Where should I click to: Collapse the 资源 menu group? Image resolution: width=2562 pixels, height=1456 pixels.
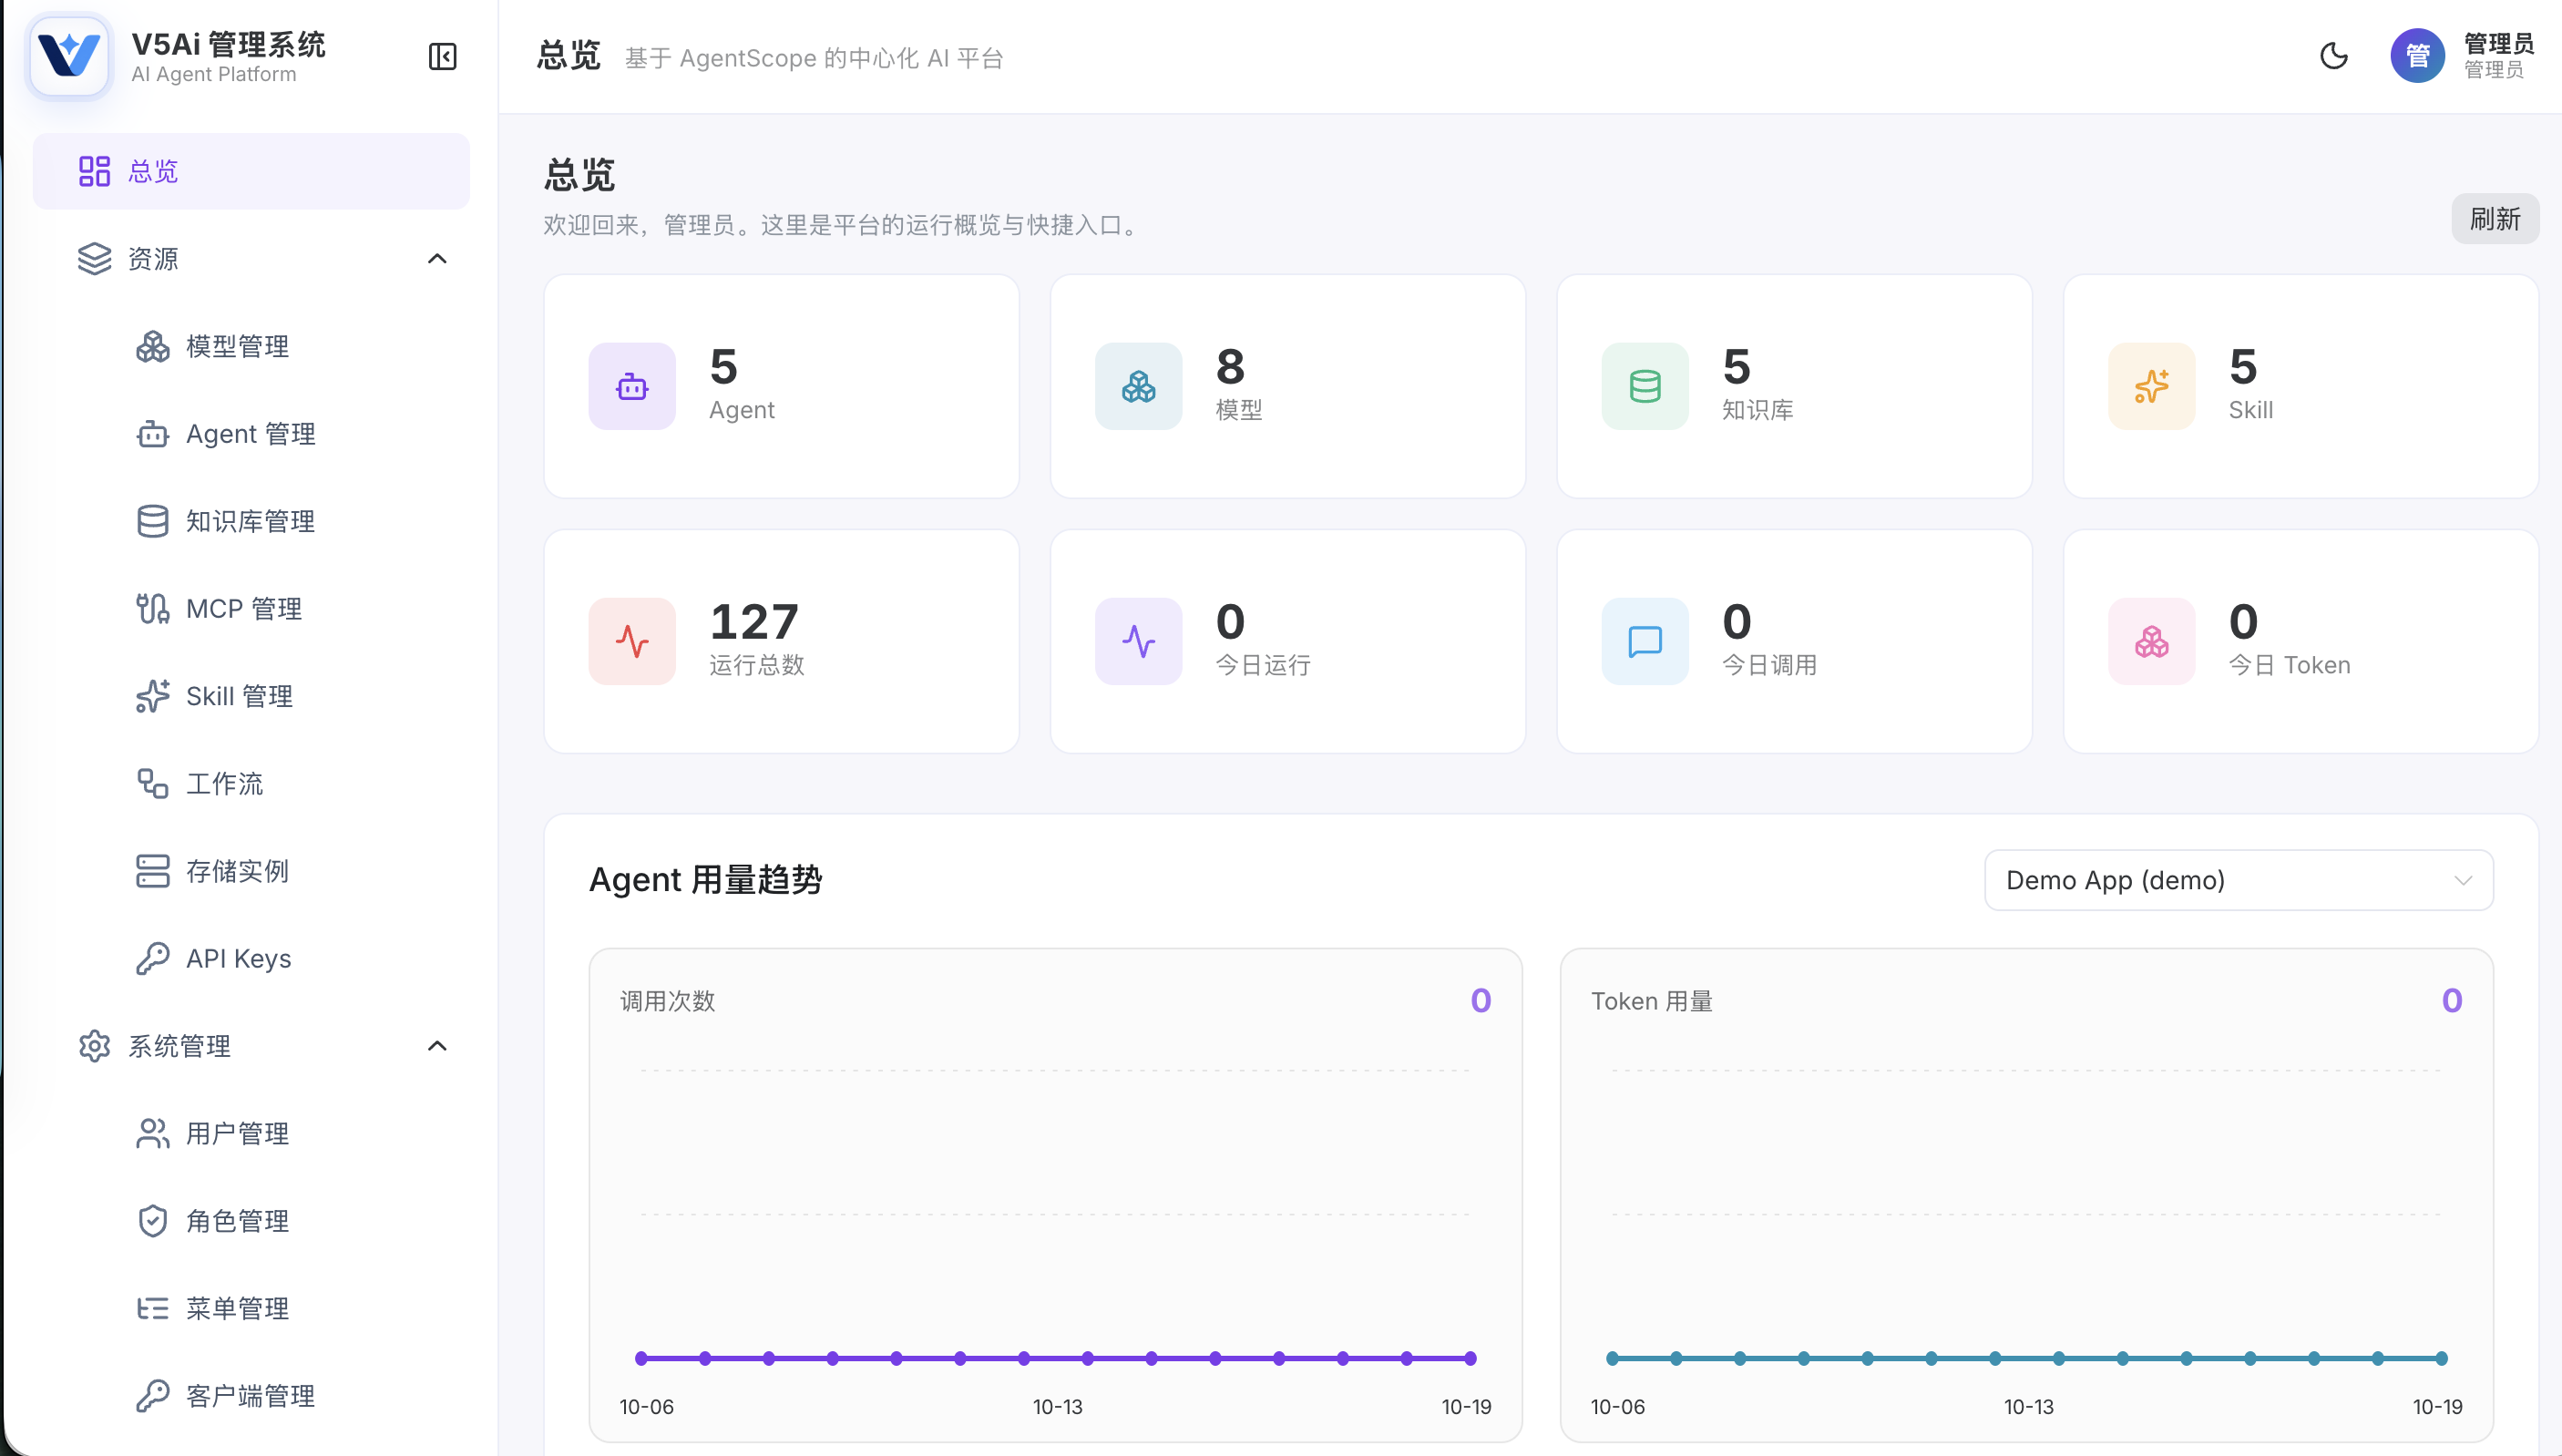pyautogui.click(x=436, y=259)
